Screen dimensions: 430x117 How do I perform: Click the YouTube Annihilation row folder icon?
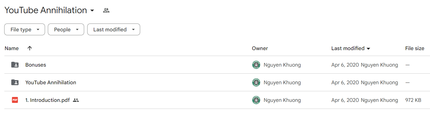tap(15, 83)
